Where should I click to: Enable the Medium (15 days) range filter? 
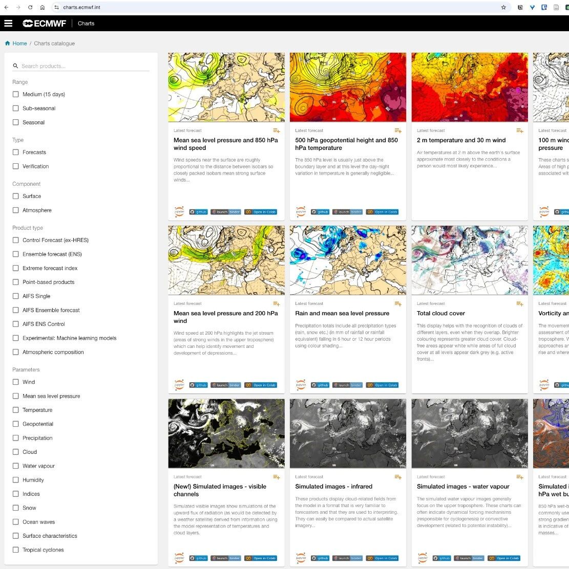point(15,94)
